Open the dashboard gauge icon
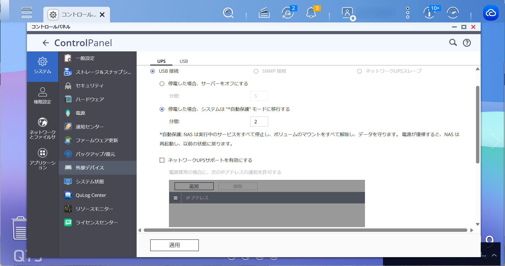Image resolution: width=505 pixels, height=266 pixels. [453, 13]
